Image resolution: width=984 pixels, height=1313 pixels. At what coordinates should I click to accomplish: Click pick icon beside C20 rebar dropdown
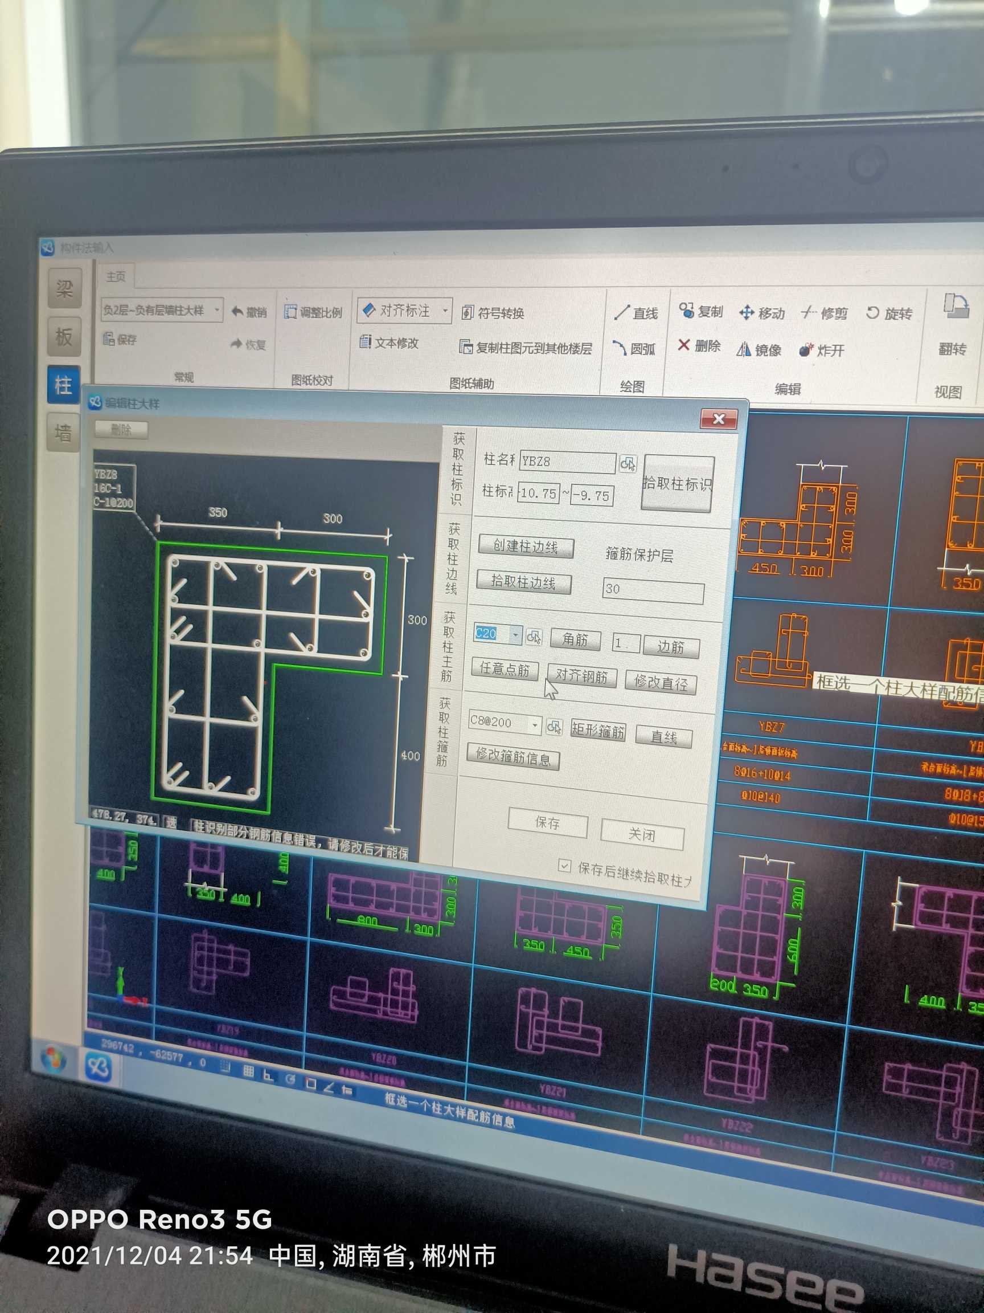click(534, 637)
